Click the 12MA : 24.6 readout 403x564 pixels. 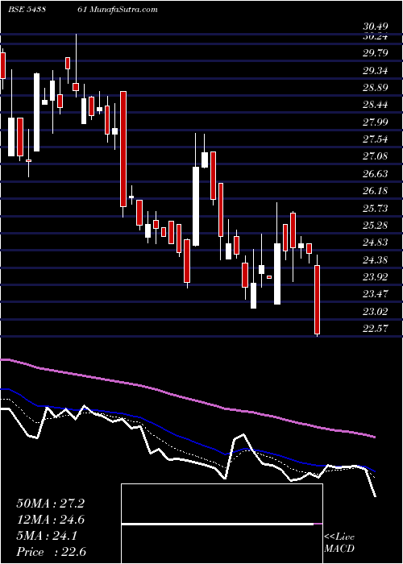(x=50, y=520)
